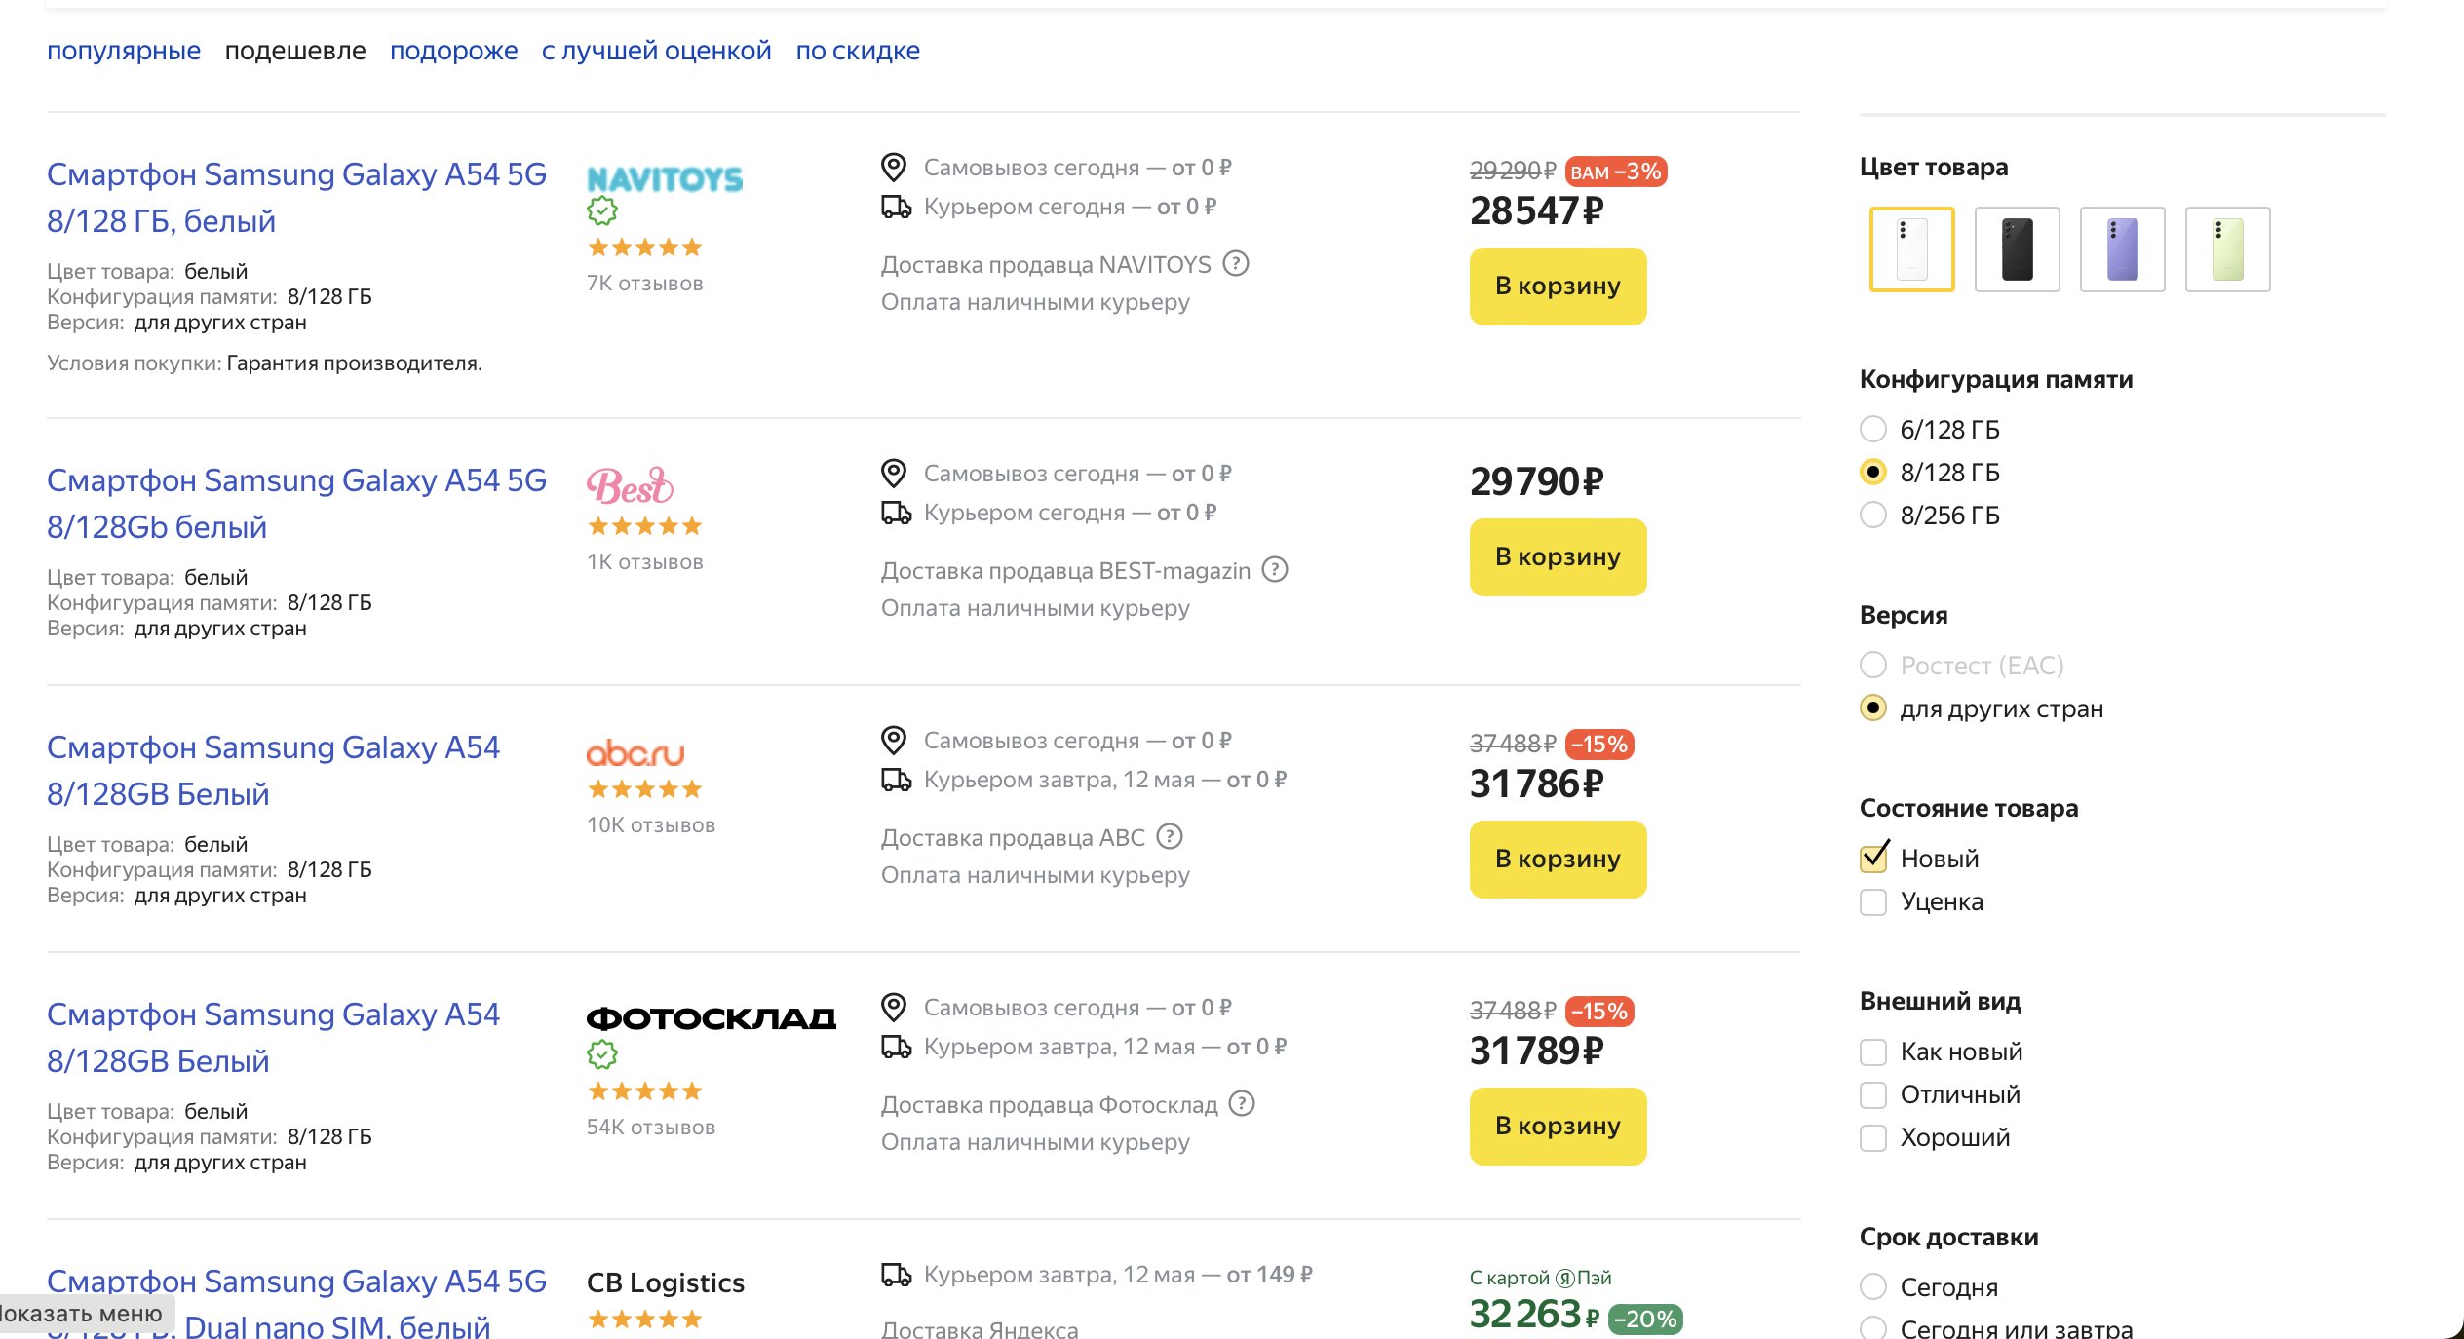Viewport: 2464px width, 1339px height.
Task: Open the Best seller's Galaxy A54 5G 8/128Gb listing
Action: [296, 504]
